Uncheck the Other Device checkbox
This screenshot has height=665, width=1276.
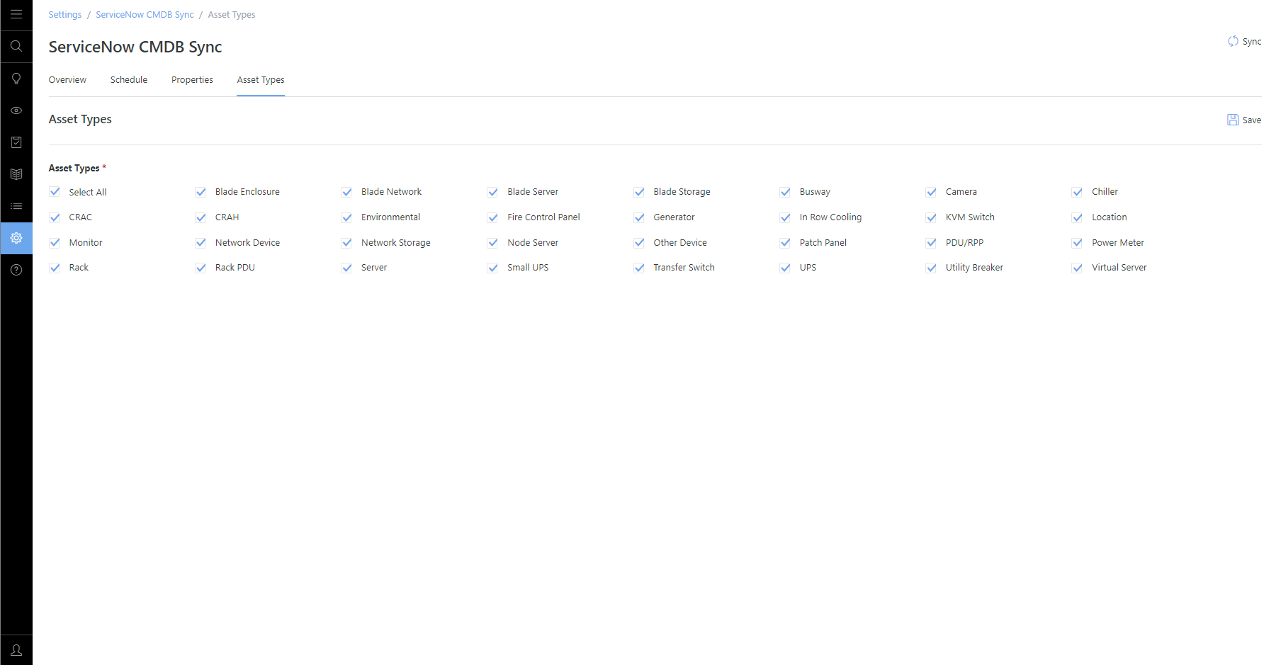pyautogui.click(x=639, y=243)
